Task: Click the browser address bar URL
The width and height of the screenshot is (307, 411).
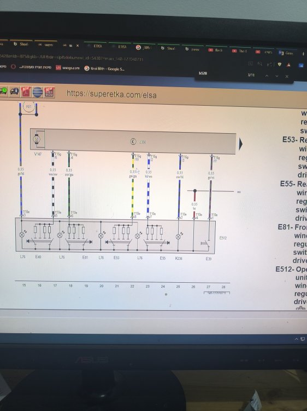Action: [72, 57]
